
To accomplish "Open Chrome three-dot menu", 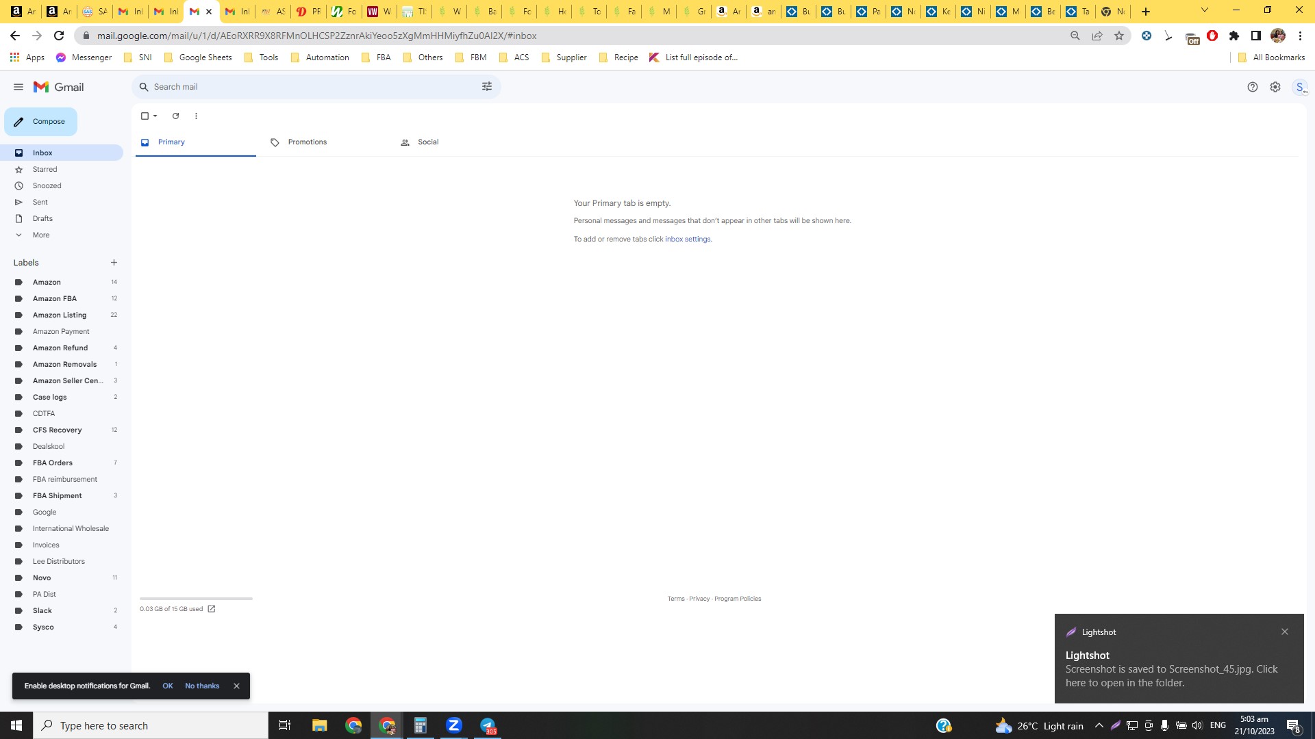I will (1300, 36).
